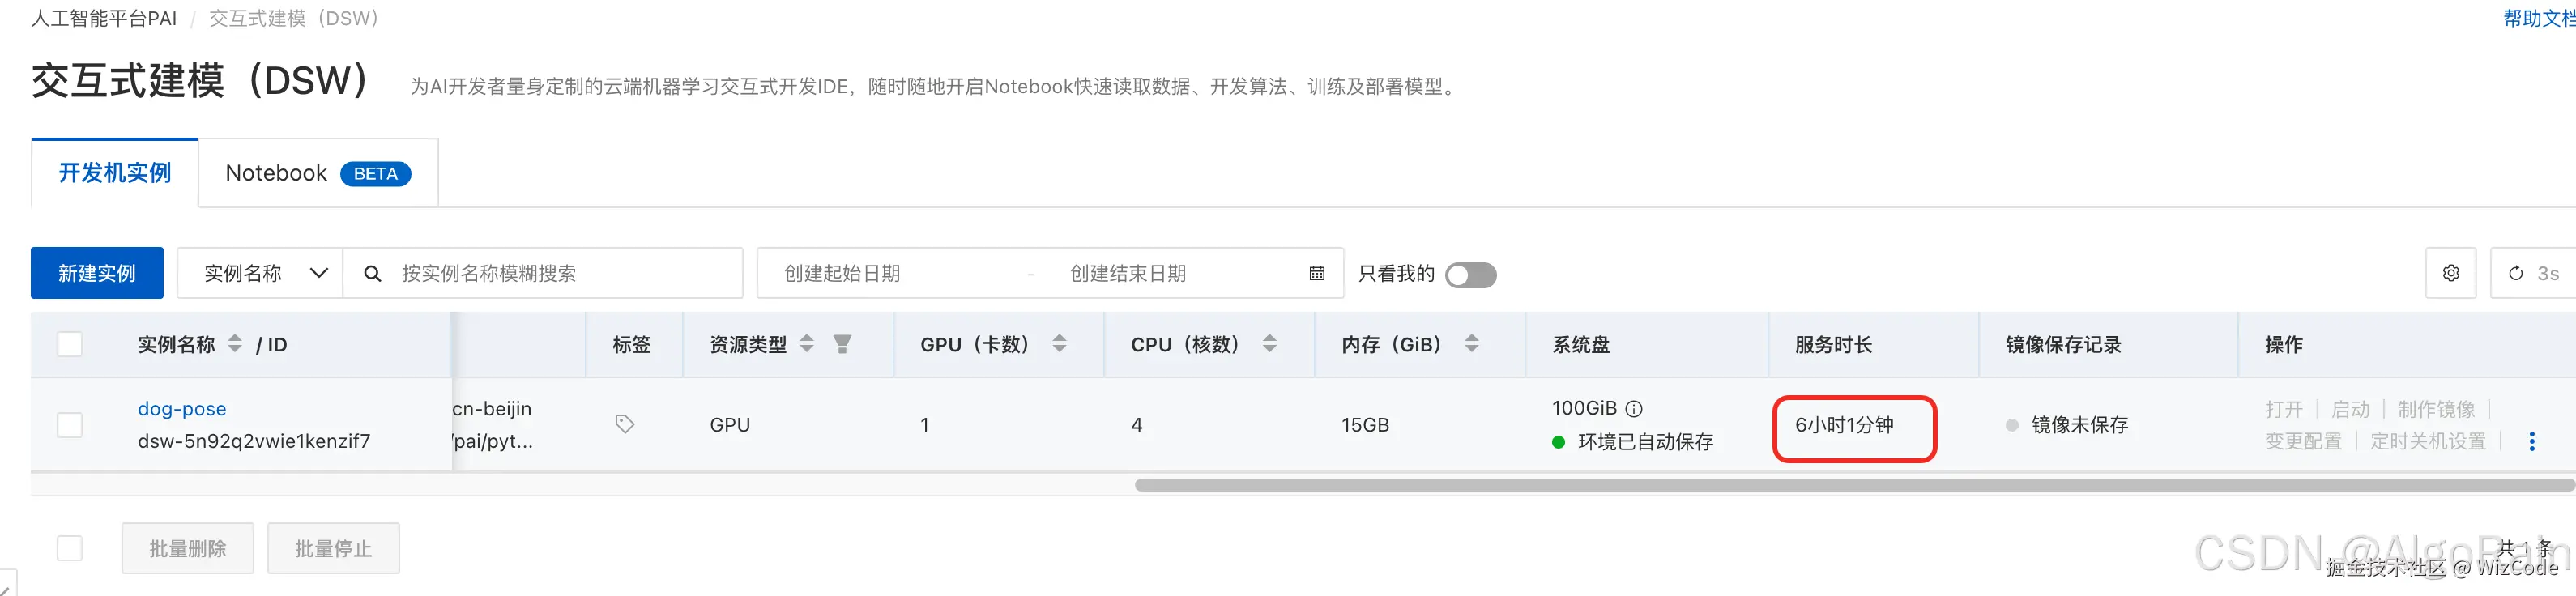Click the info icon beside 100GiB
The image size is (2576, 596).
1634,409
